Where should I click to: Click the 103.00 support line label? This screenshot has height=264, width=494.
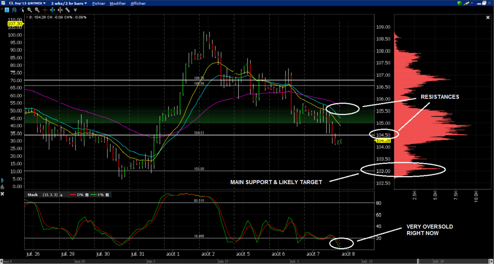(x=199, y=169)
